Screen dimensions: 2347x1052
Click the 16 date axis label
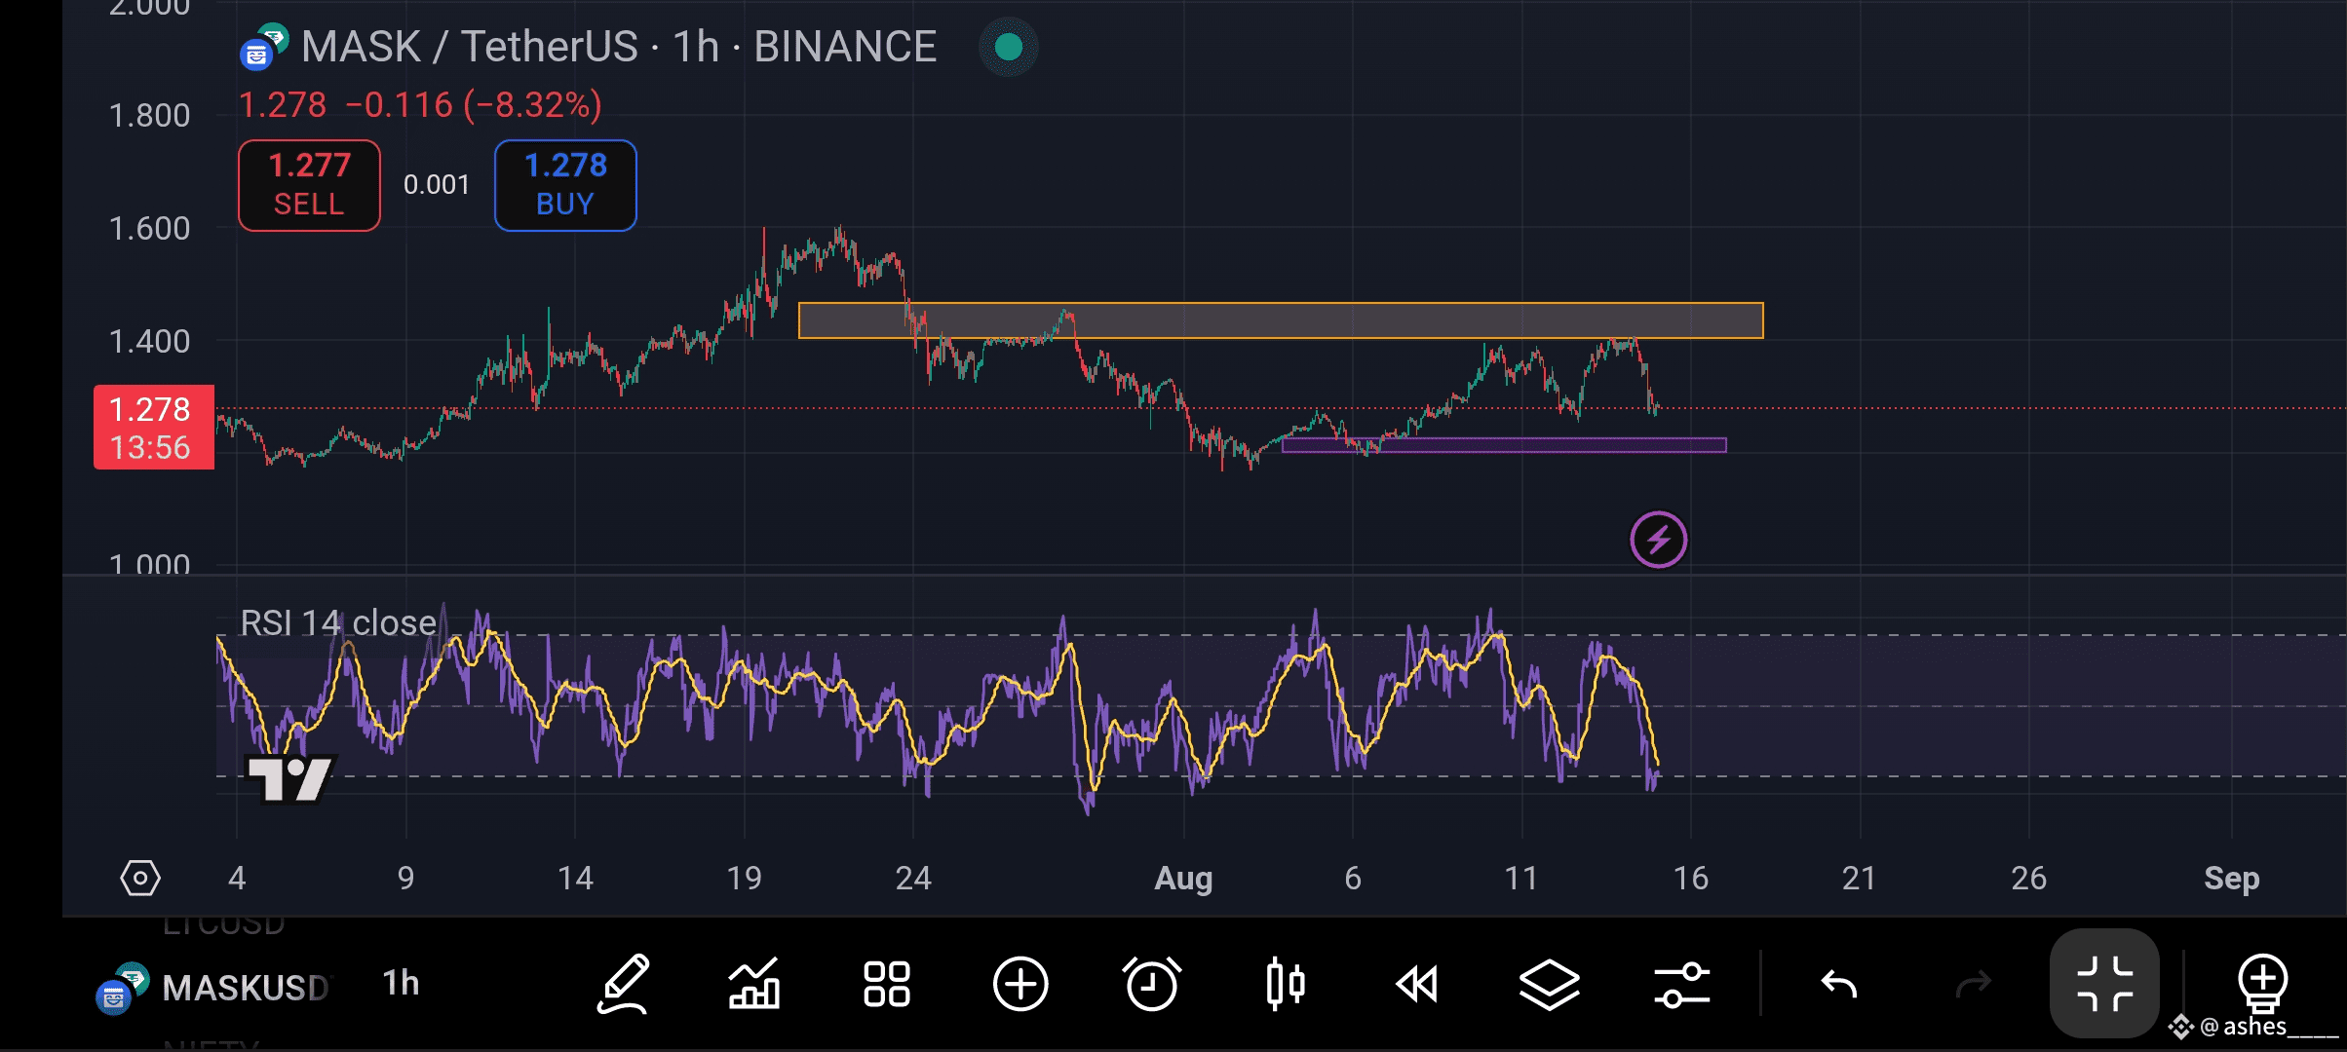[x=1691, y=879]
